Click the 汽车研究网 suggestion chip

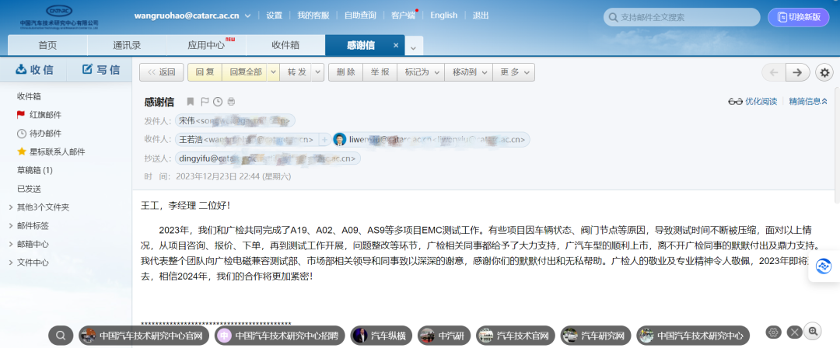[596, 336]
